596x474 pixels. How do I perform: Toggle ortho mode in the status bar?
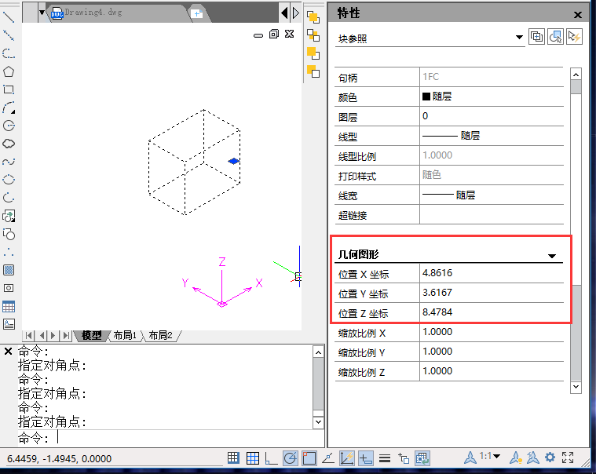click(x=271, y=458)
